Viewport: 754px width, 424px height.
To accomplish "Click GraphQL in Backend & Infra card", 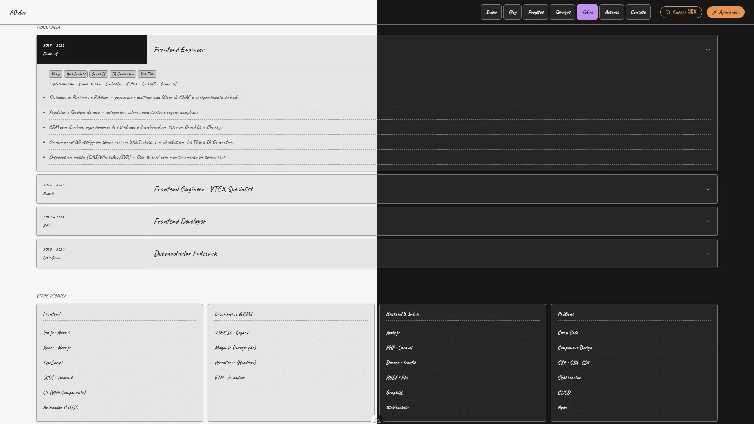I will pyautogui.click(x=463, y=393).
